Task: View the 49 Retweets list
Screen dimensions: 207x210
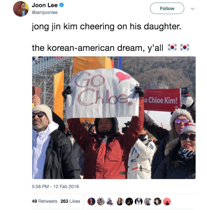Action: [45, 201]
